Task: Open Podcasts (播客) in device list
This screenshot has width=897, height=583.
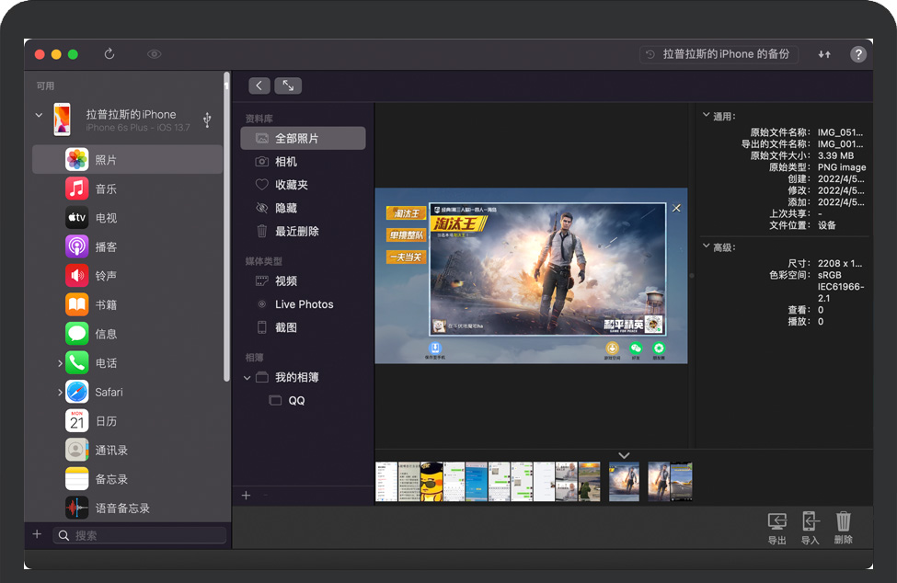Action: click(x=77, y=246)
